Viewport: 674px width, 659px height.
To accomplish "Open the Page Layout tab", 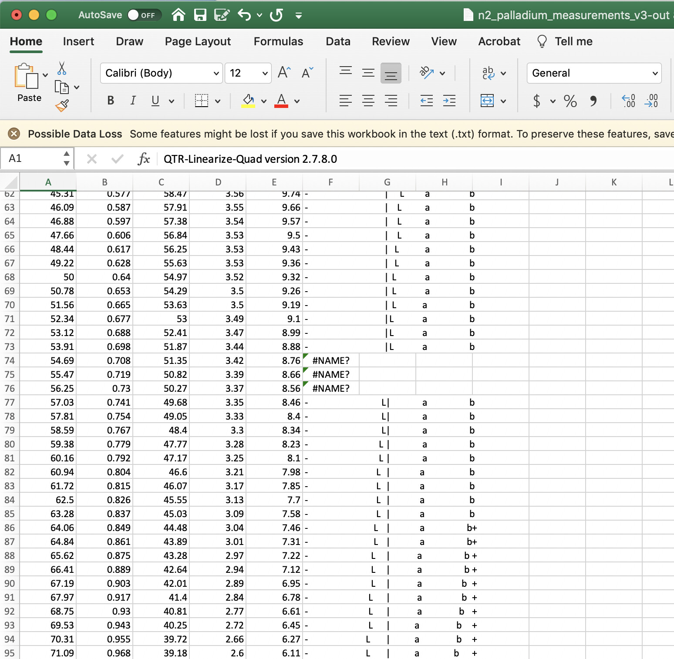I will point(198,41).
